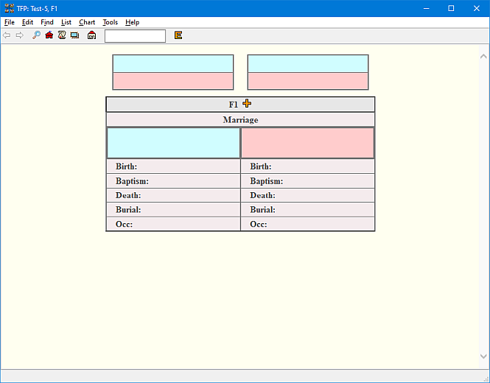490x383 pixels.
Task: Click the wife's pink name box
Action: pos(307,143)
